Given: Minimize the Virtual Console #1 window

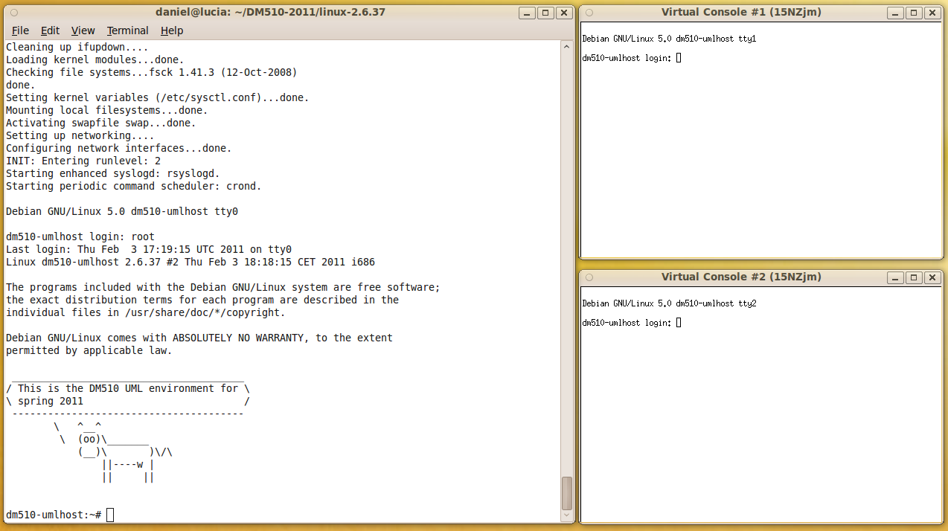Looking at the screenshot, I should (x=894, y=13).
